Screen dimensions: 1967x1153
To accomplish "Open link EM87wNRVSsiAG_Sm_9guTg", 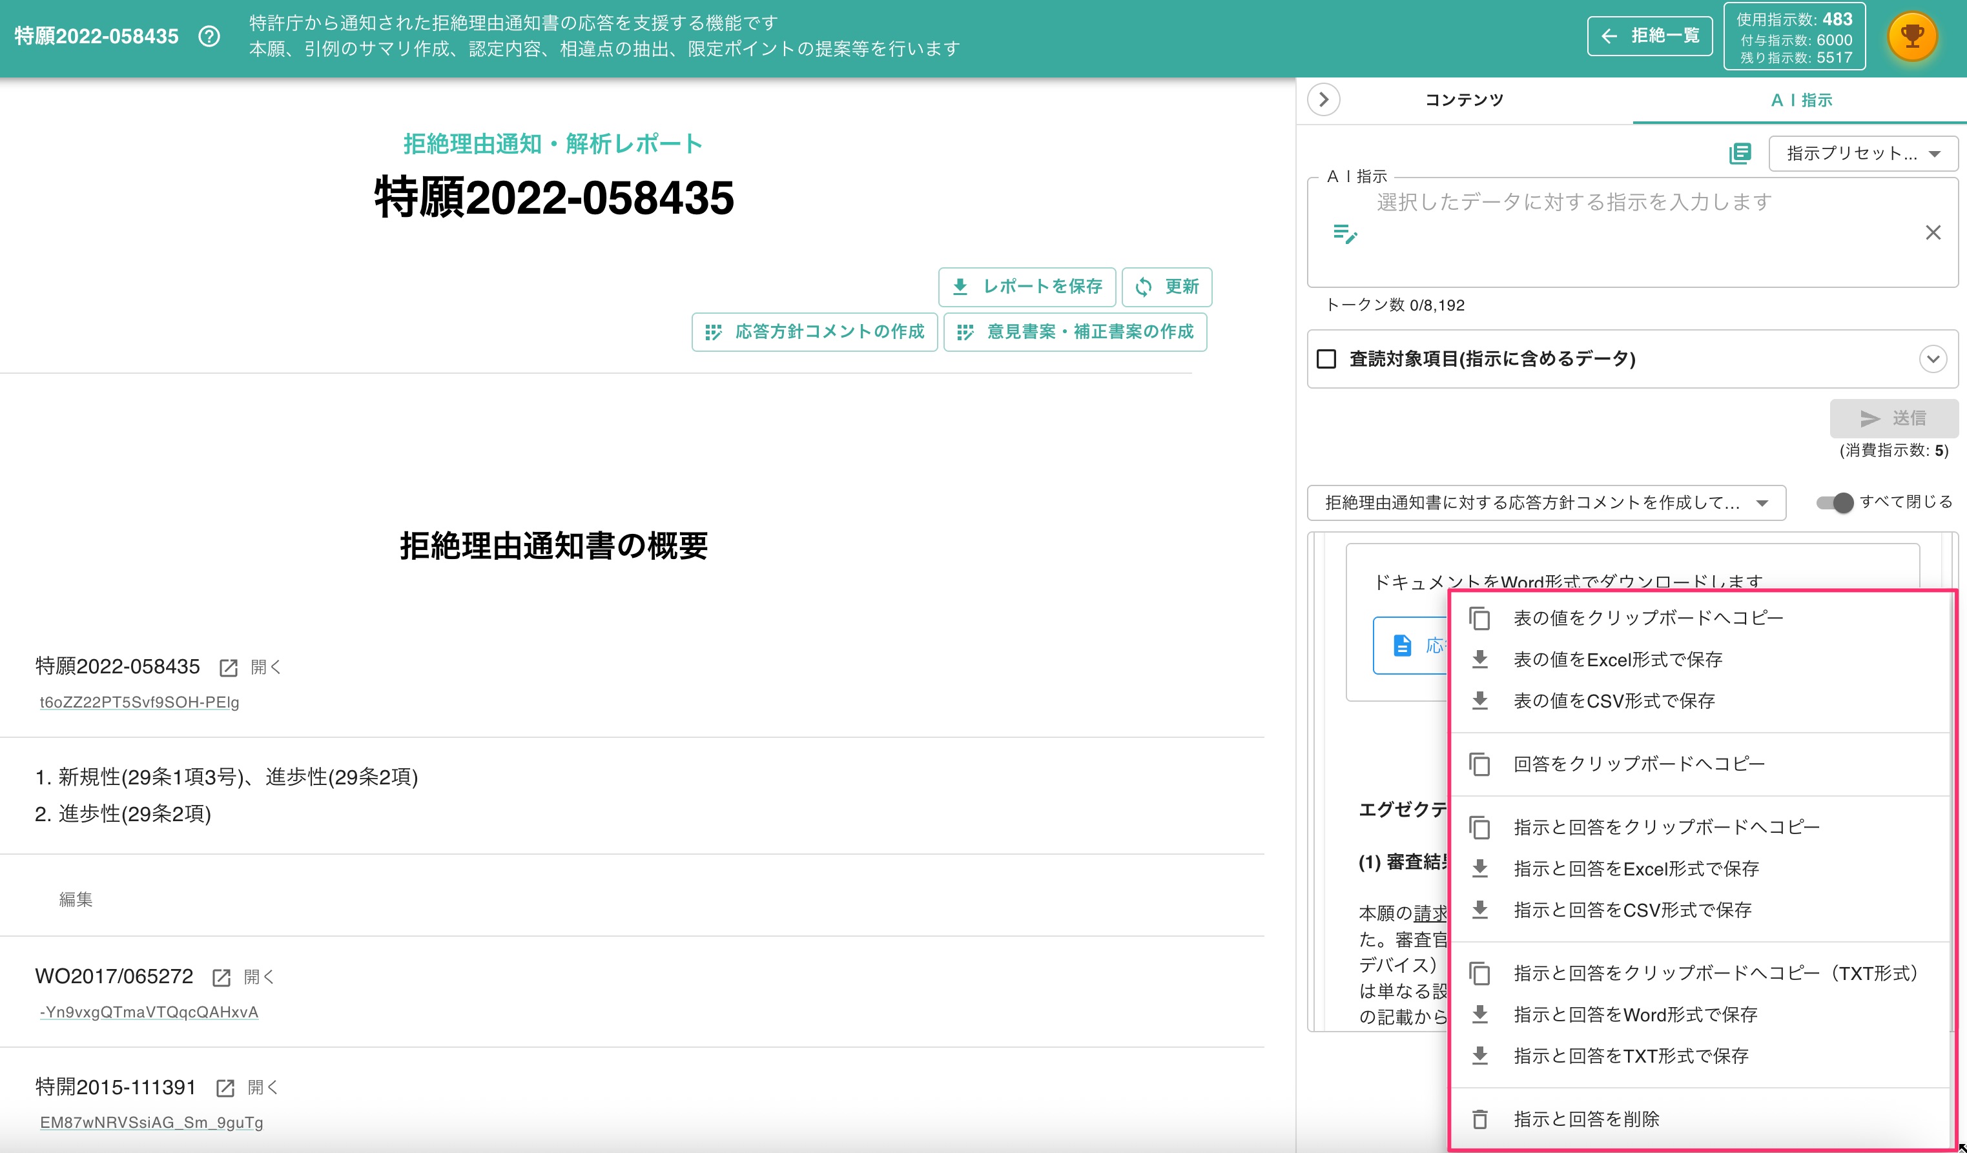I will point(151,1123).
